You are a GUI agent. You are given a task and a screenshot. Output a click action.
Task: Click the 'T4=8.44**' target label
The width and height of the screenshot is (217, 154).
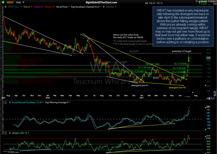[134, 51]
